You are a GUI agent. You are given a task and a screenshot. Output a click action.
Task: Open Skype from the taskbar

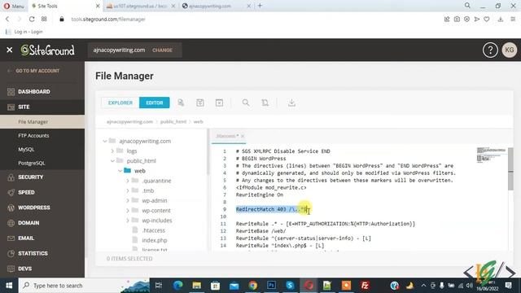pos(290,286)
